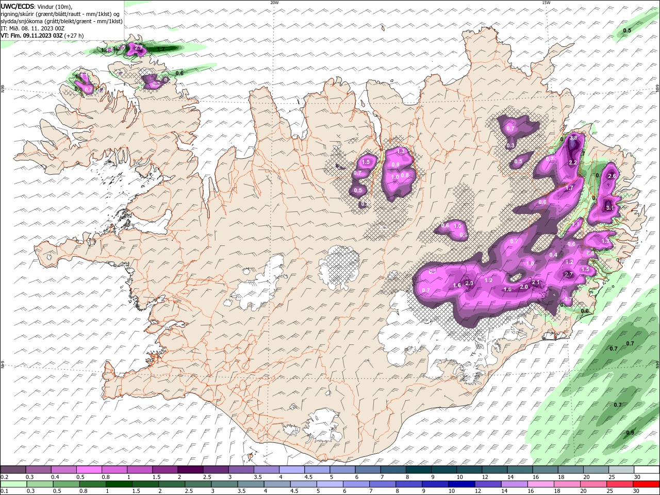This screenshot has width=660, height=495.
Task: Click the hatched glacier area in central Iceland
Action: click(x=339, y=267)
